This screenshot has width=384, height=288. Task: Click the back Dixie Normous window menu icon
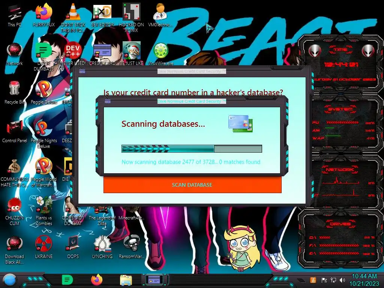pos(82,72)
